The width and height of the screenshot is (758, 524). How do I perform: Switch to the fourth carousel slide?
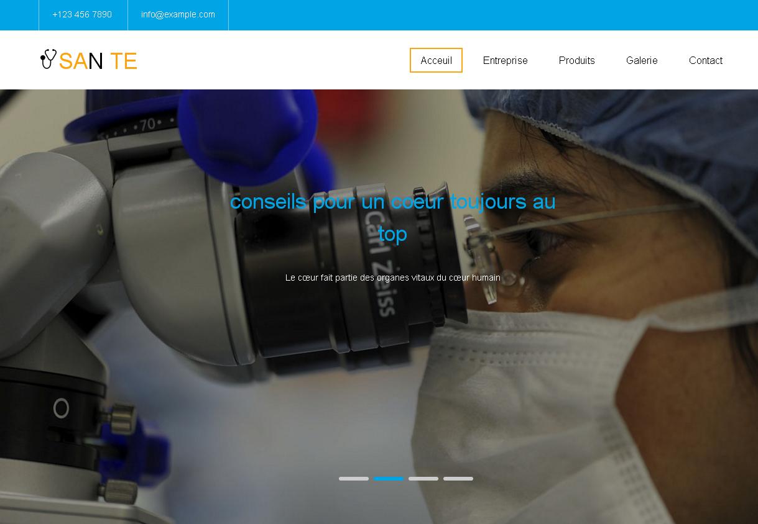[x=458, y=479]
